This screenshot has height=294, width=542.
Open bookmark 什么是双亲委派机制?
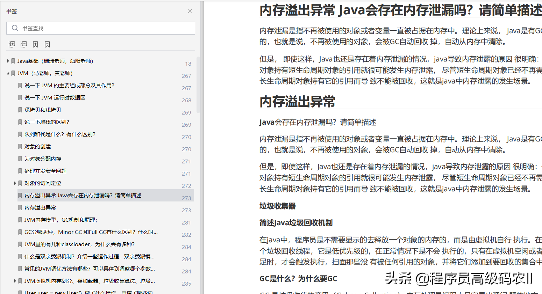click(x=90, y=256)
